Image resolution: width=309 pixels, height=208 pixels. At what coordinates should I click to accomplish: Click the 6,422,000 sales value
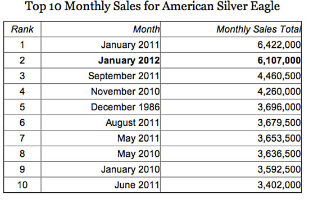(x=279, y=45)
